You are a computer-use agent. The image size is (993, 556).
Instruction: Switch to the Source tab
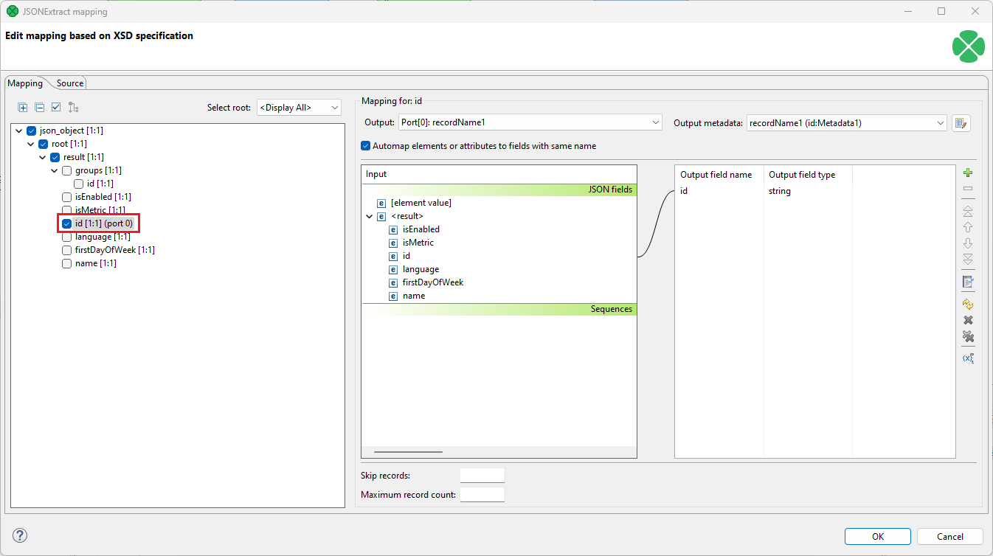69,83
